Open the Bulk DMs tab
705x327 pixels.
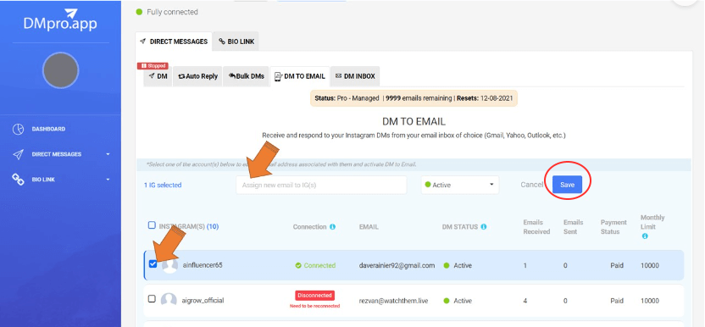246,76
